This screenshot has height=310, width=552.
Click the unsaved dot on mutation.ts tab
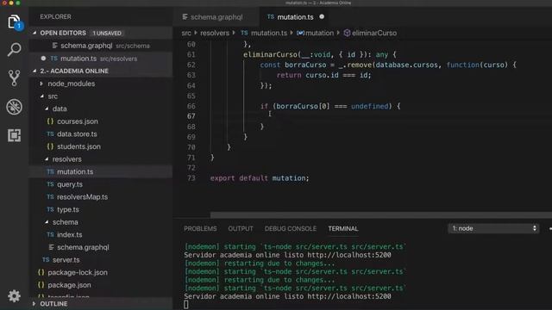coord(322,16)
